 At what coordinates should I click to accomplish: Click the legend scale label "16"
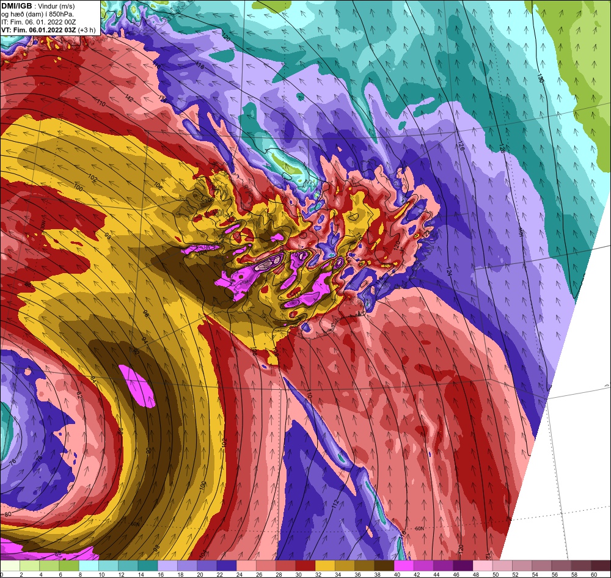pyautogui.click(x=161, y=574)
